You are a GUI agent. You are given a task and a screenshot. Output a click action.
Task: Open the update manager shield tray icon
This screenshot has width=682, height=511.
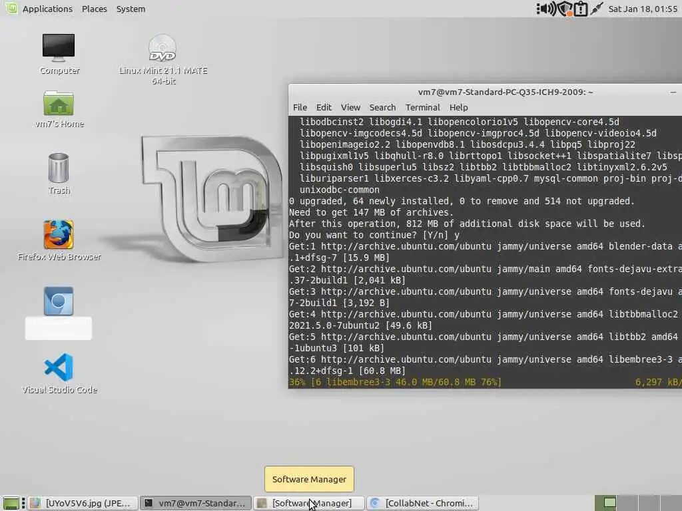(565, 9)
